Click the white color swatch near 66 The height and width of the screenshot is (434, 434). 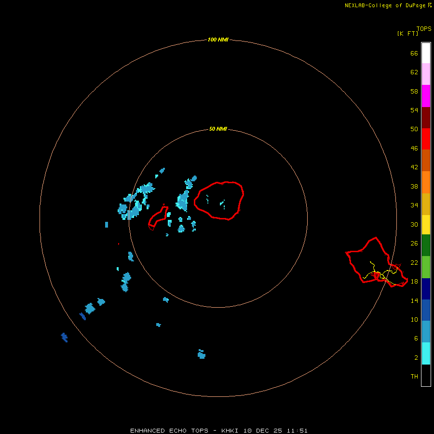coord(426,53)
